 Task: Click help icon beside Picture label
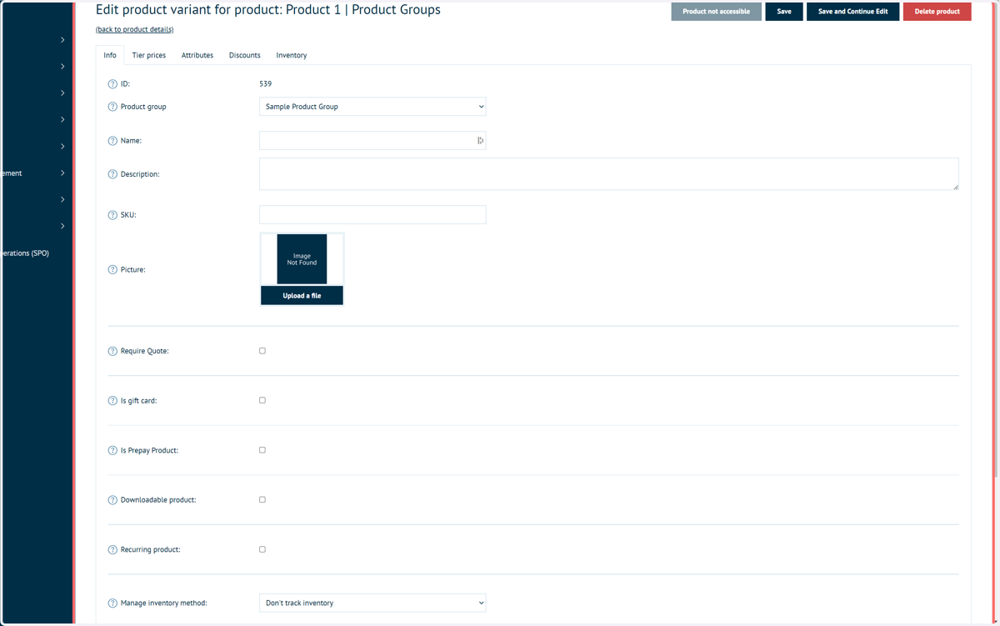(x=112, y=270)
